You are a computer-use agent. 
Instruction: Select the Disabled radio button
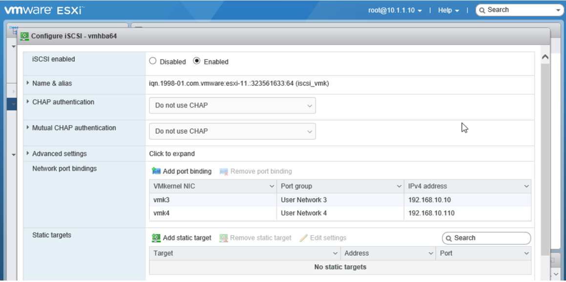[153, 62]
